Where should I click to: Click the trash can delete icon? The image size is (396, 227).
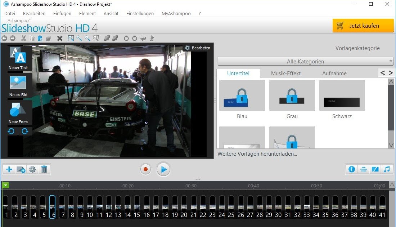tap(44, 169)
